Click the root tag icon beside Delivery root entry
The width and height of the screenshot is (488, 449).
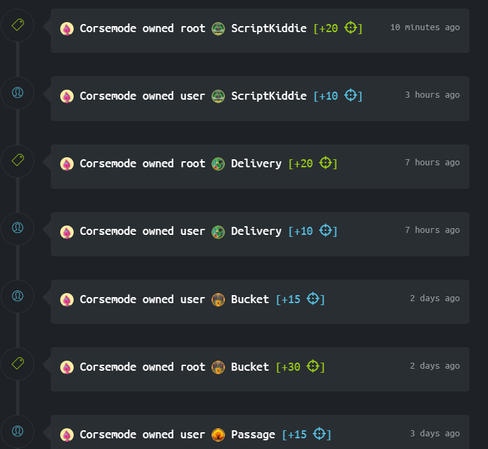[18, 160]
